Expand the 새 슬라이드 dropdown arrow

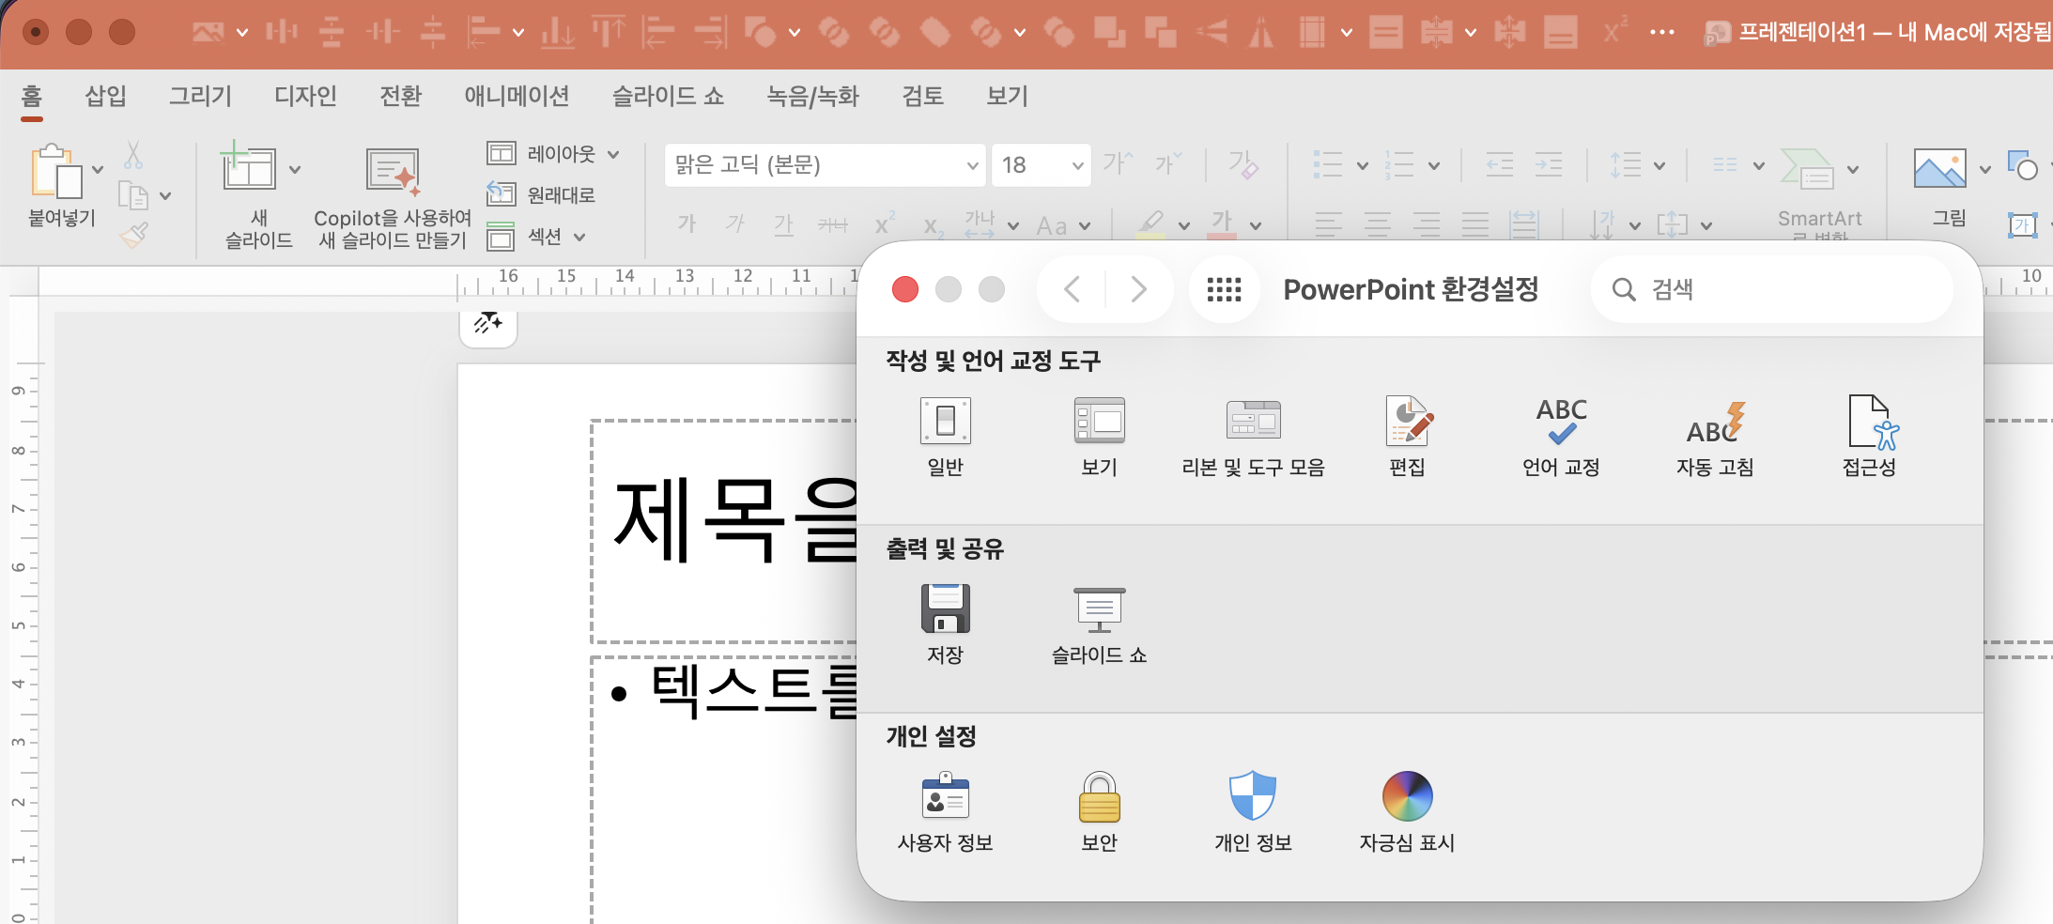(x=295, y=170)
